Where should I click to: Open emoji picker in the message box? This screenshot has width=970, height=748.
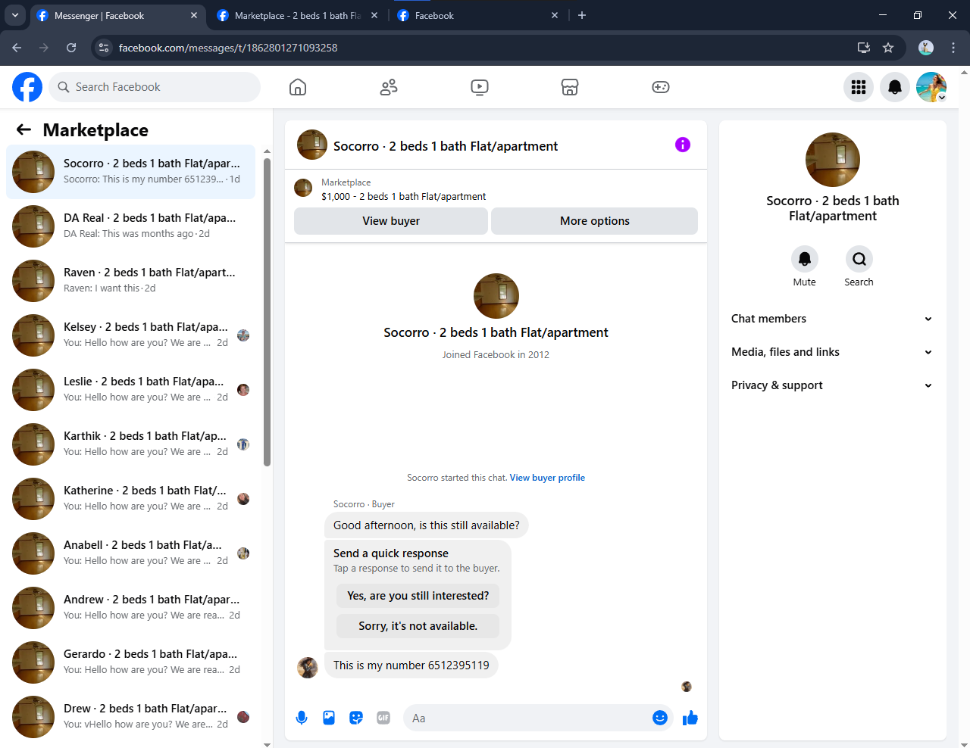pos(660,718)
